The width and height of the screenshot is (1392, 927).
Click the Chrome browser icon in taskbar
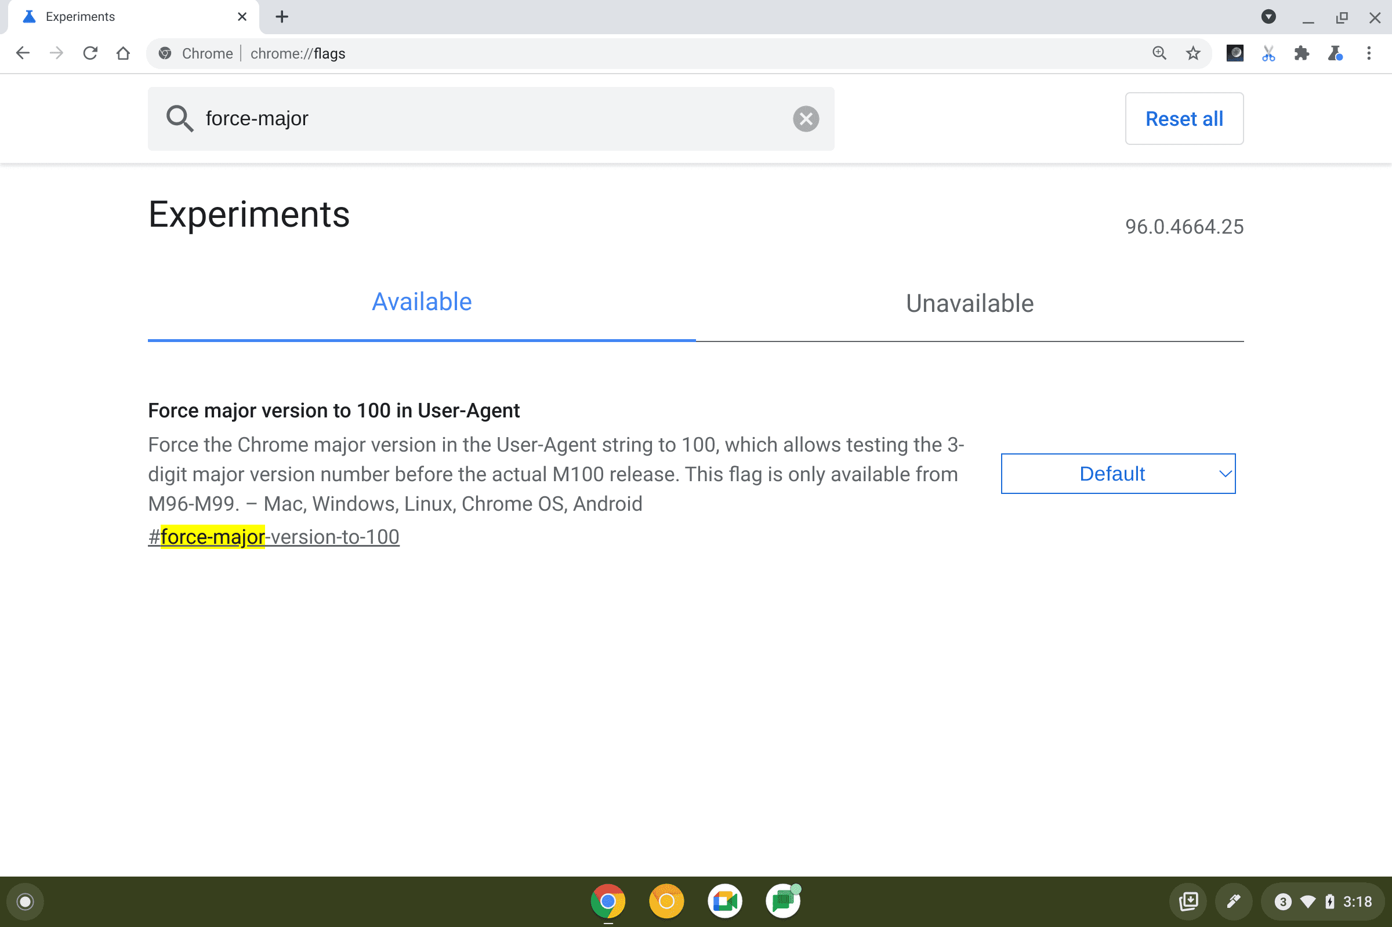click(610, 900)
